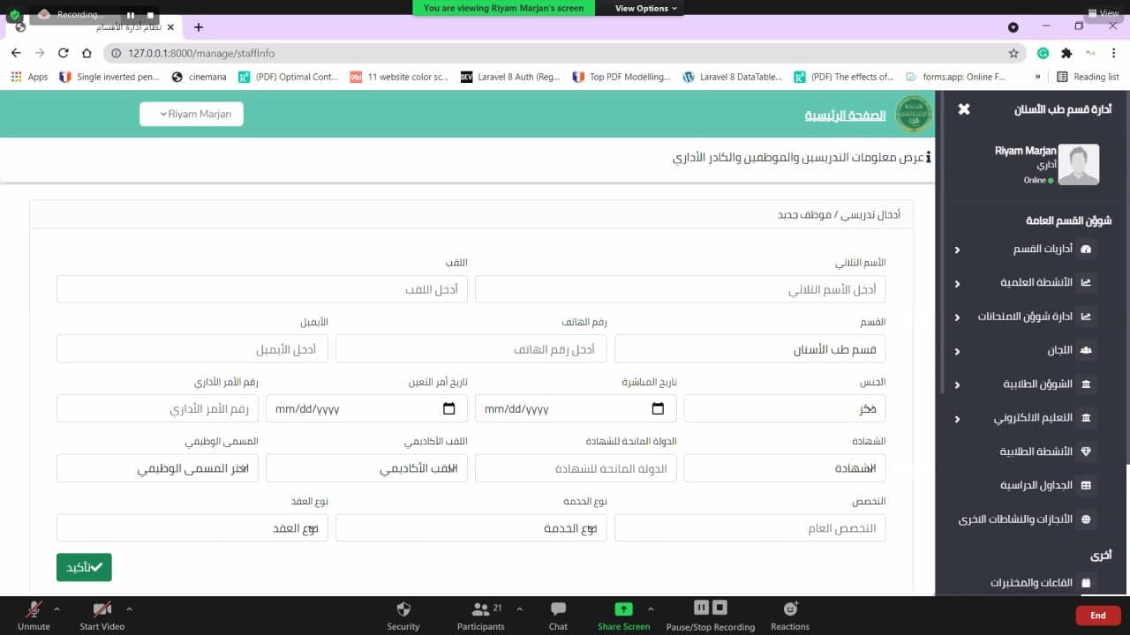Viewport: 1130px width, 635px height.
Task: Click the green Share Screen icon
Action: [x=623, y=609]
